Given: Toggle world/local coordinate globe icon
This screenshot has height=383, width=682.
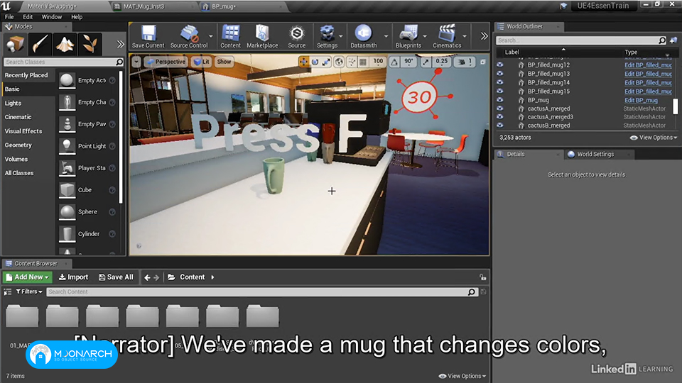Looking at the screenshot, I should (339, 62).
